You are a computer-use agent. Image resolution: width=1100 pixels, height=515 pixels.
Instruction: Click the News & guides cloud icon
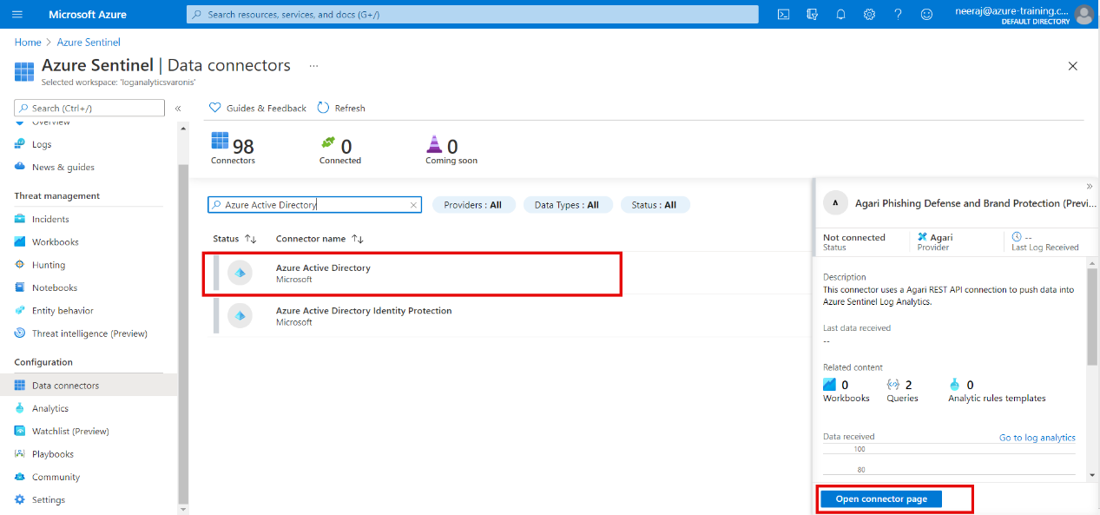[20, 167]
